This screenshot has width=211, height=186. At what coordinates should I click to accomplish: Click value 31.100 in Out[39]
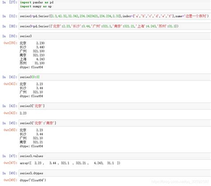pos(40,63)
